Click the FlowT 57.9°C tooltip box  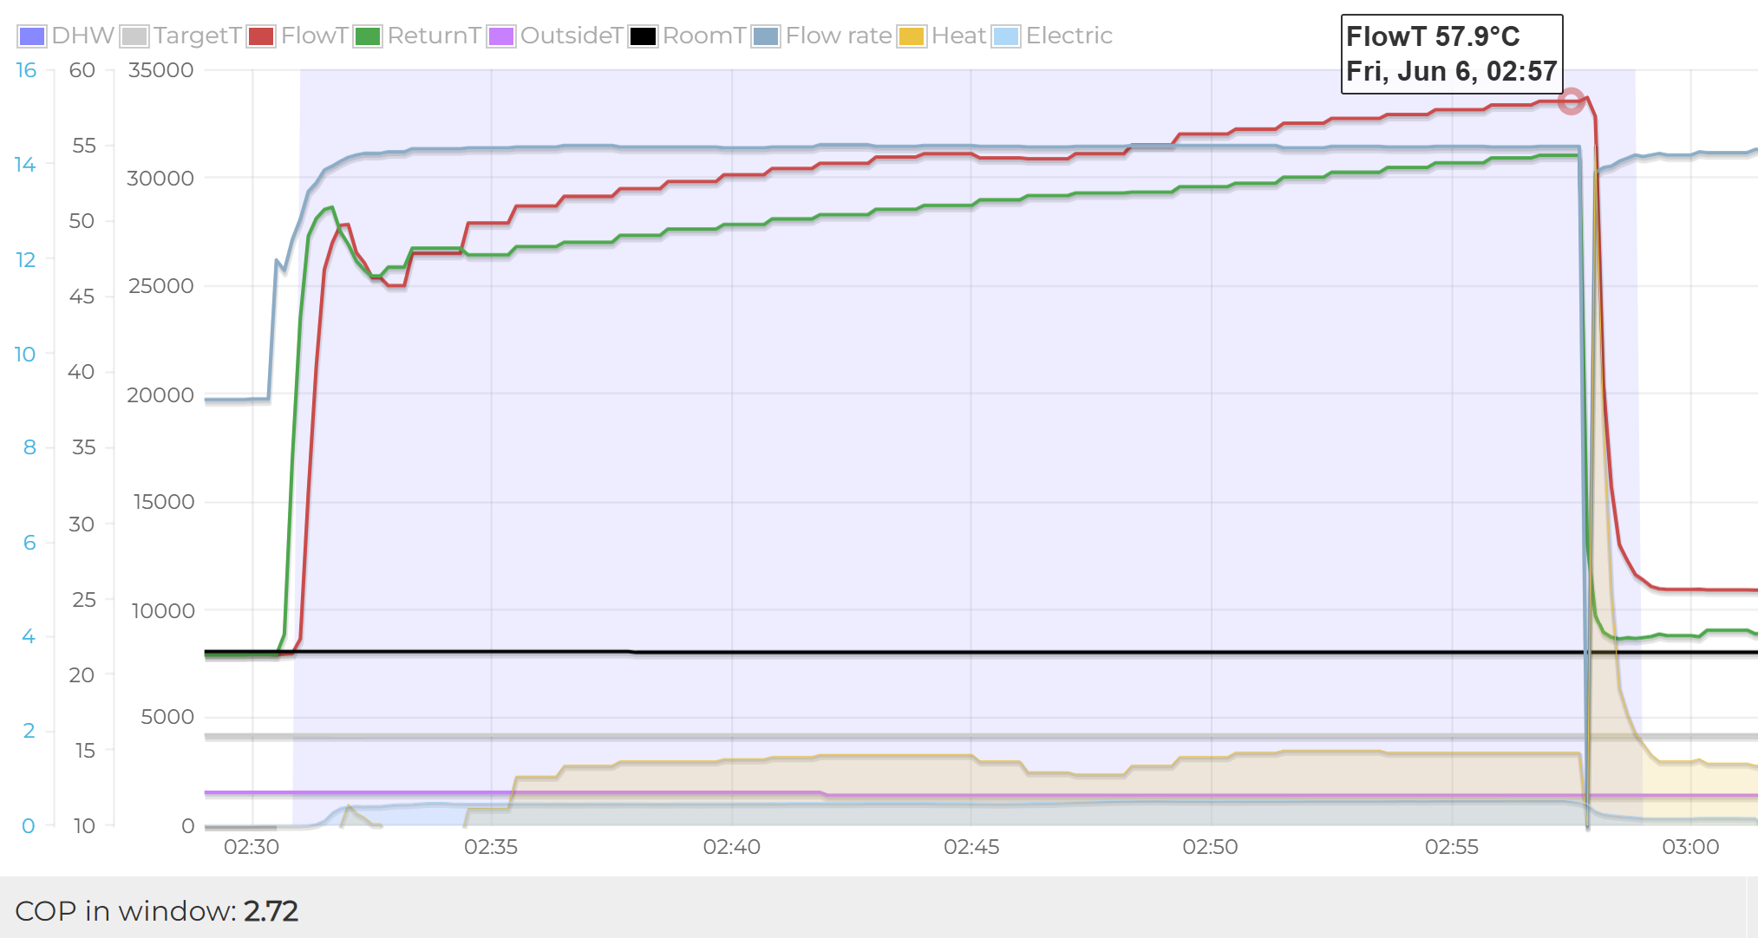point(1451,54)
